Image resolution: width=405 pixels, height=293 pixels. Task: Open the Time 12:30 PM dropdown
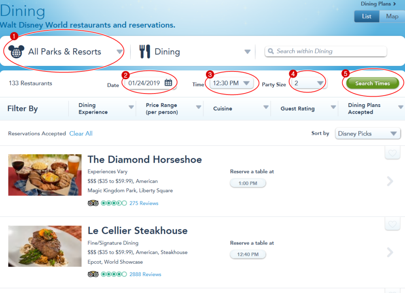pos(231,83)
